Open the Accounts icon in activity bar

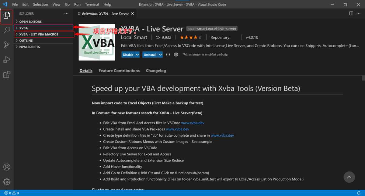(7, 167)
